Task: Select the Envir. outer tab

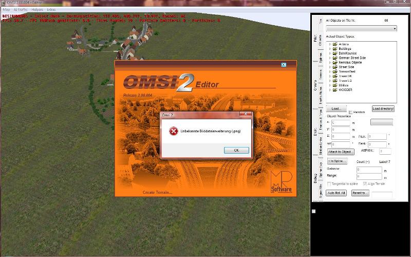Action: tap(315, 132)
